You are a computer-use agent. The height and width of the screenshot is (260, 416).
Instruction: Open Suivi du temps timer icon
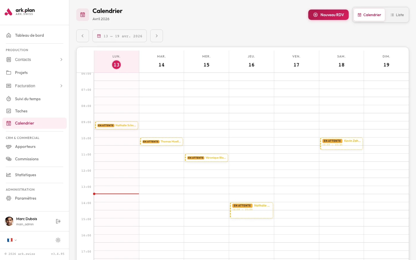click(x=9, y=99)
